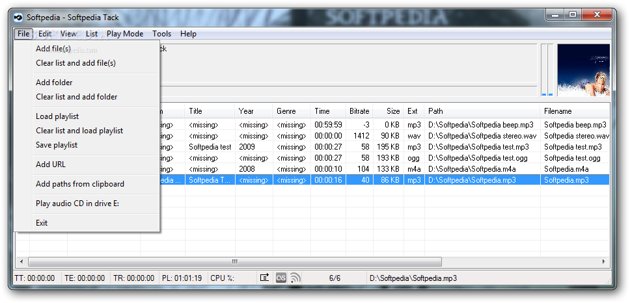Screen dimensions: 630x303
Task: Select the Softpedia stereo.wav filename cell
Action: [575, 136]
